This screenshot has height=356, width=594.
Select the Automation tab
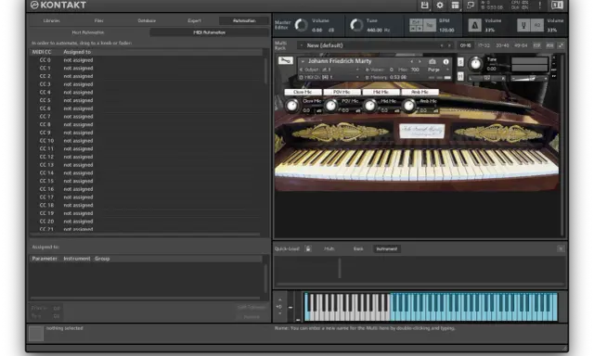[244, 20]
